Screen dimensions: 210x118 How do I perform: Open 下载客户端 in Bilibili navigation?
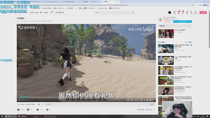click(60, 12)
